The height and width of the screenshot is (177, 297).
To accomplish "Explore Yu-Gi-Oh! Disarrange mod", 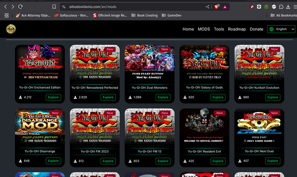I will (x=53, y=161).
